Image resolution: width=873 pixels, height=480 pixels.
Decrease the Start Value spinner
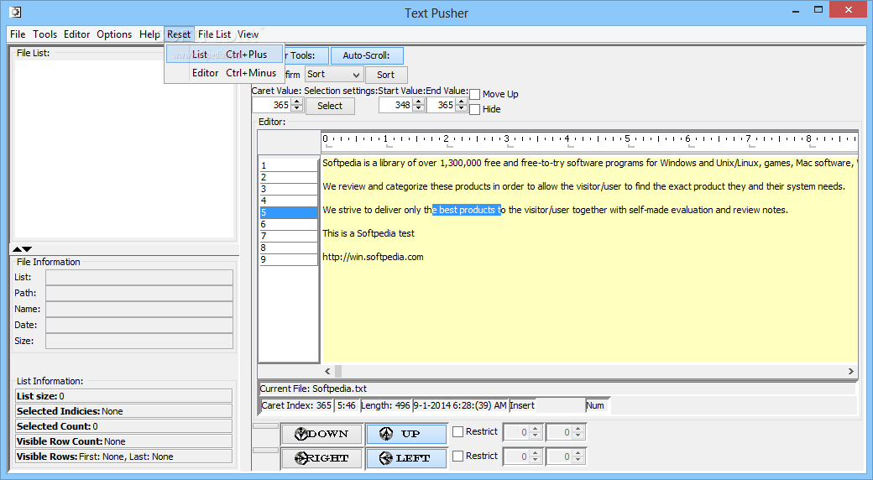pyautogui.click(x=419, y=108)
